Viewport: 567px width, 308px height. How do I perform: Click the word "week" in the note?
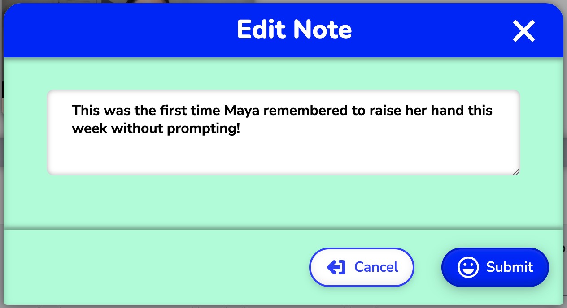(x=90, y=129)
